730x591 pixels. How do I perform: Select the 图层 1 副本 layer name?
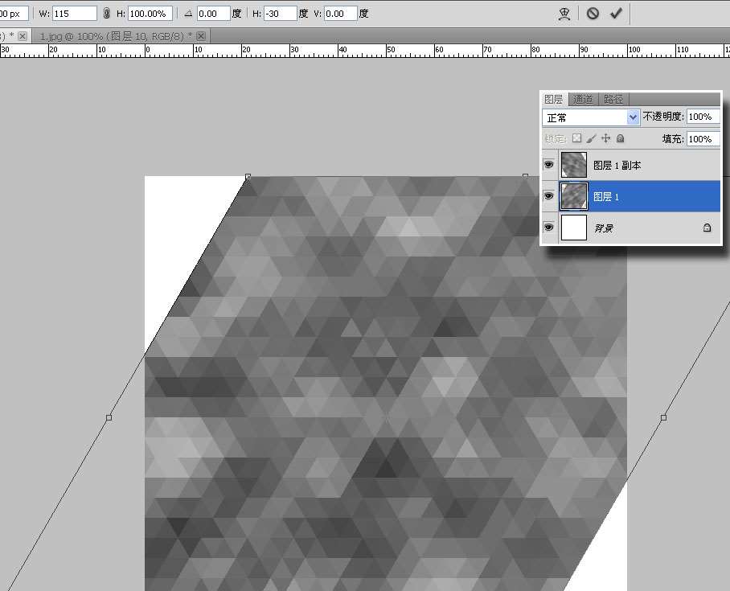pyautogui.click(x=617, y=165)
